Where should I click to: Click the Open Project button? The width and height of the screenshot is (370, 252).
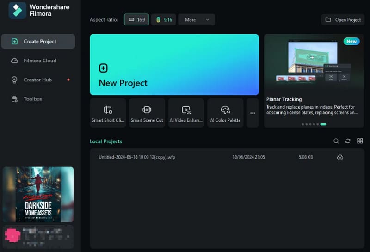click(x=343, y=20)
